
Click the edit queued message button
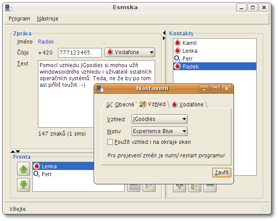[134, 188]
